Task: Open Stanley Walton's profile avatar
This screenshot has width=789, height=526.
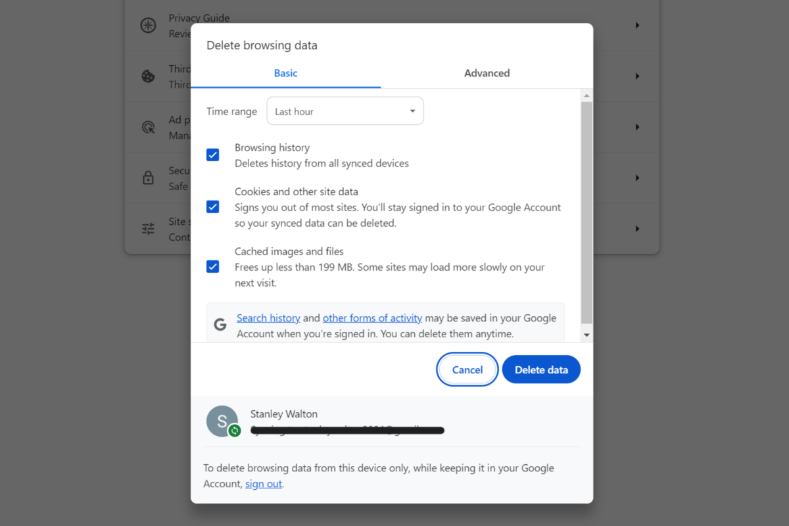Action: point(222,421)
